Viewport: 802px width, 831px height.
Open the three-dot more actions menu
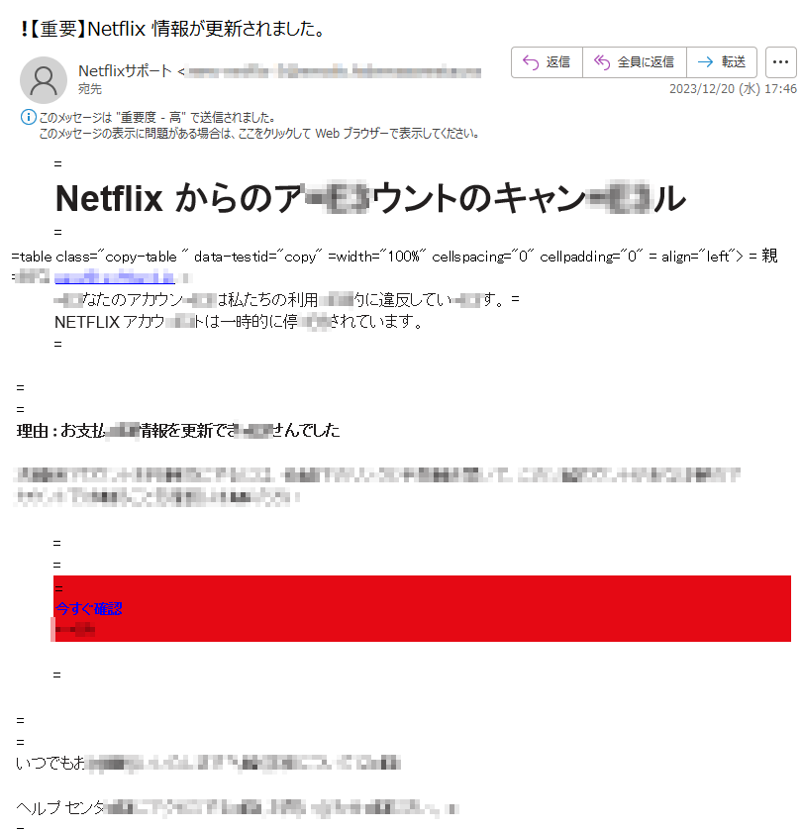click(x=781, y=62)
